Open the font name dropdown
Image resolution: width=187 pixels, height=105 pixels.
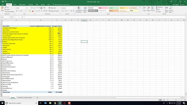[26, 8]
